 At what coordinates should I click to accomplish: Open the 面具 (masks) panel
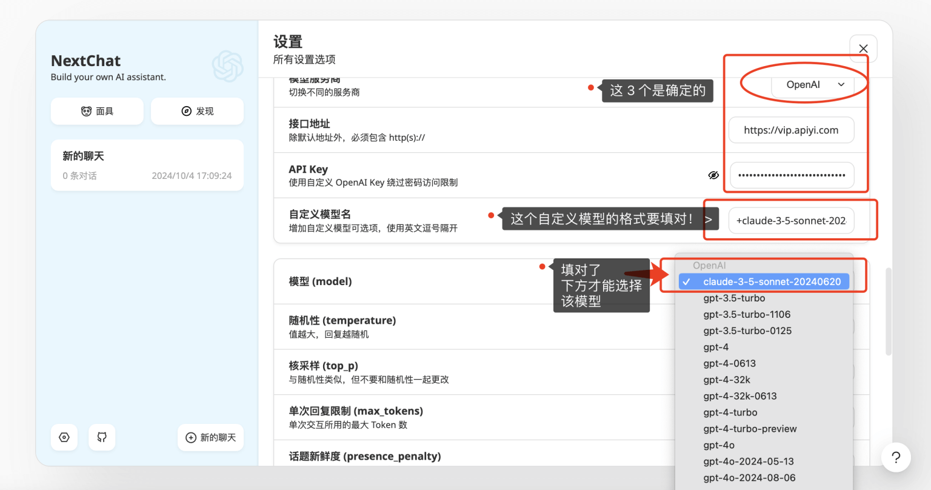point(97,111)
